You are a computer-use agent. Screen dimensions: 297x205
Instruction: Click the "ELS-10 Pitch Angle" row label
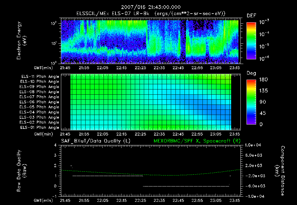40,82
